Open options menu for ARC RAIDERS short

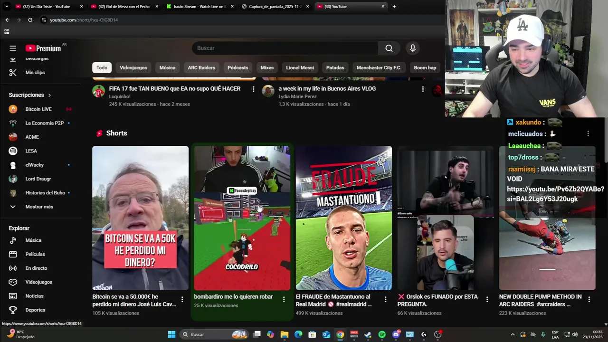click(589, 299)
